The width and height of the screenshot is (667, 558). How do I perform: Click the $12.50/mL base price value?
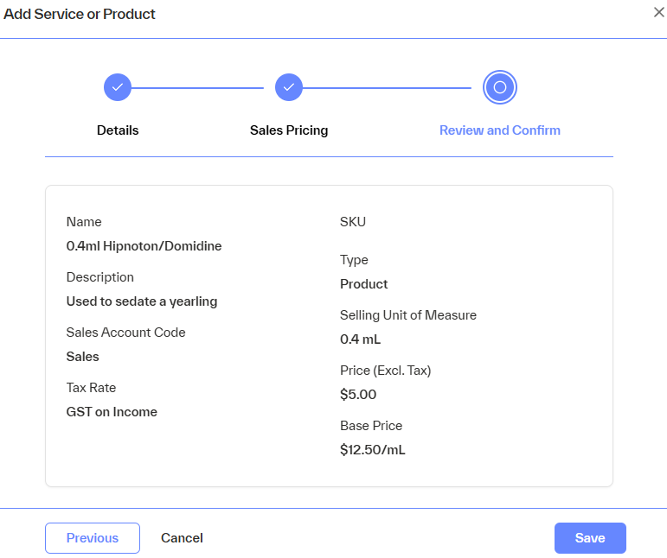pos(373,450)
